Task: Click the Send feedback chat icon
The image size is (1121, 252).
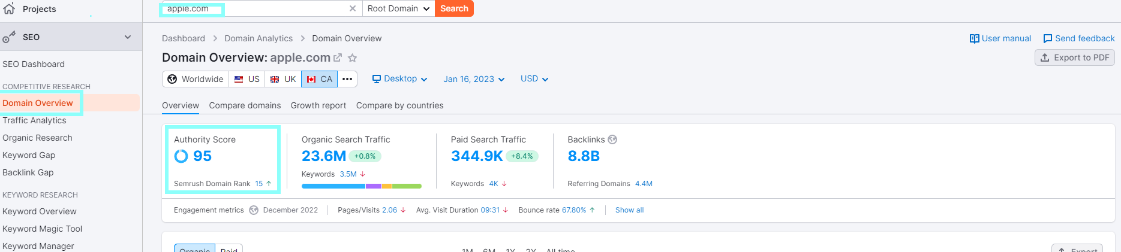Action: (x=1048, y=38)
